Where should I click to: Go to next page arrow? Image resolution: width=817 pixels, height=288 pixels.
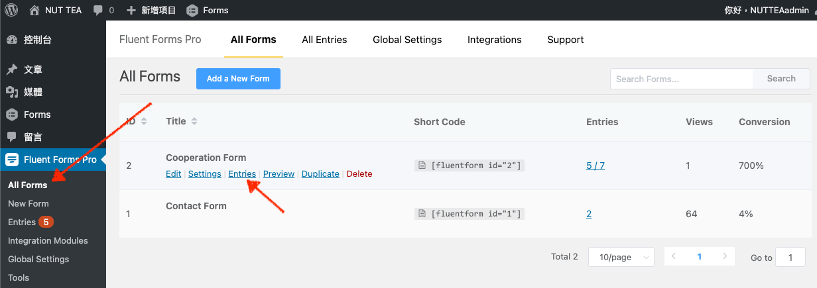point(725,256)
